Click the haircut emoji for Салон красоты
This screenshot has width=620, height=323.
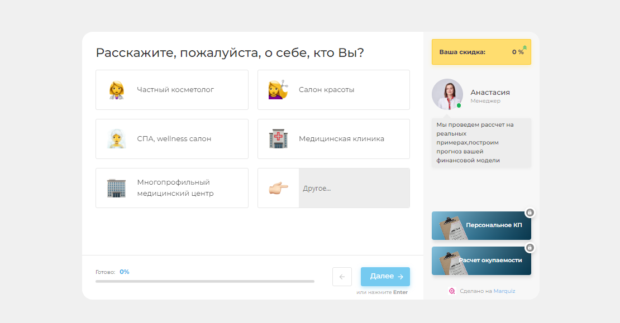point(278,90)
